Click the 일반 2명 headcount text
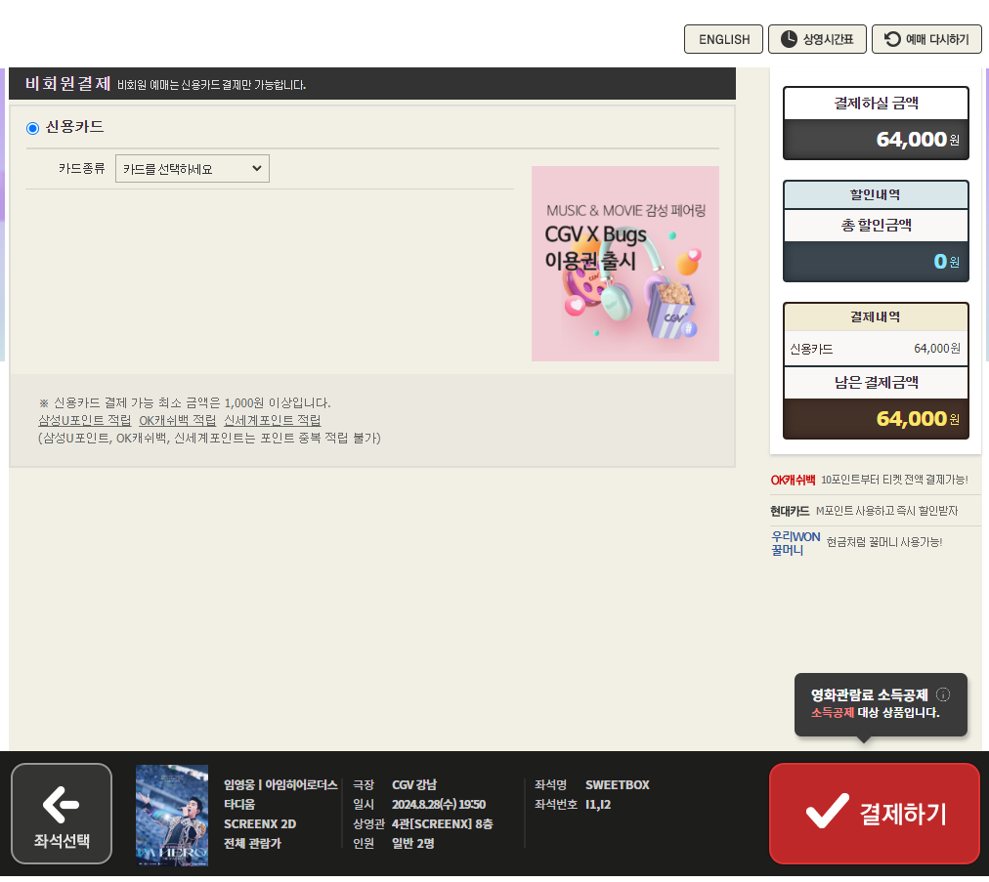 (412, 844)
